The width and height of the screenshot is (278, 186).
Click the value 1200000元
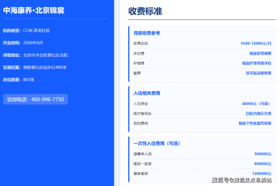click(x=262, y=174)
